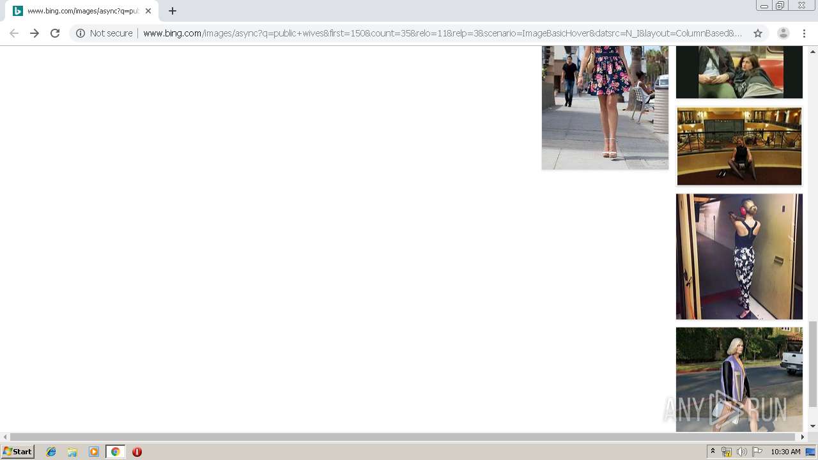Go back to the previous page
This screenshot has width=818, height=460.
(14, 33)
